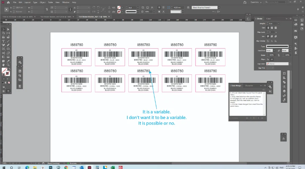Open the Basic Graphics Frame style dropdown
Viewport: 305px width, 169px height.
tap(219, 7)
